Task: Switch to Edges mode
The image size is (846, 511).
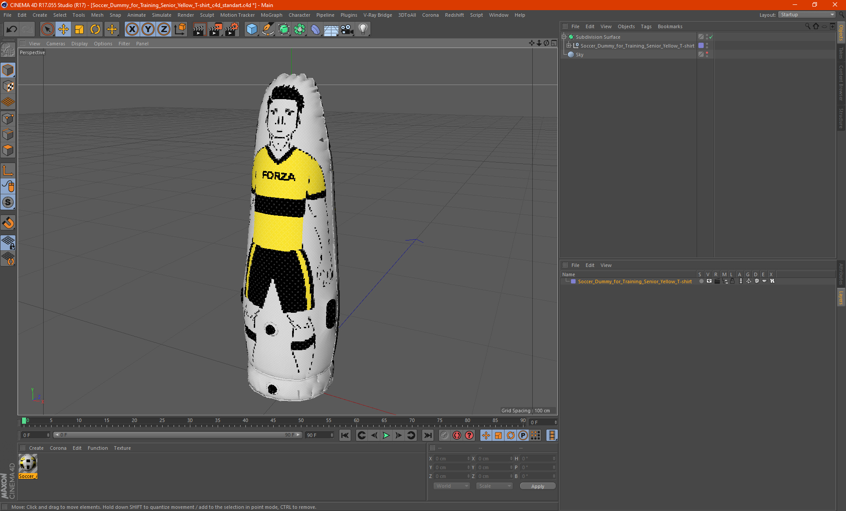Action: pyautogui.click(x=8, y=134)
